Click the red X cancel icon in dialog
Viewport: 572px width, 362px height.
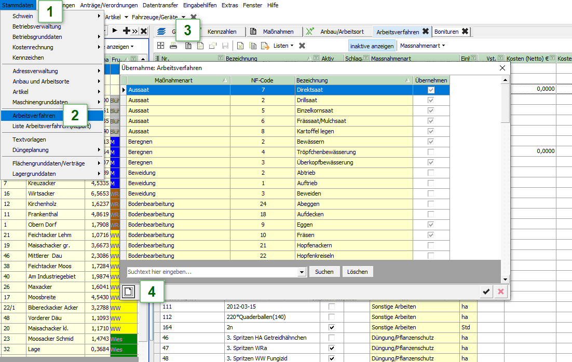pyautogui.click(x=501, y=292)
